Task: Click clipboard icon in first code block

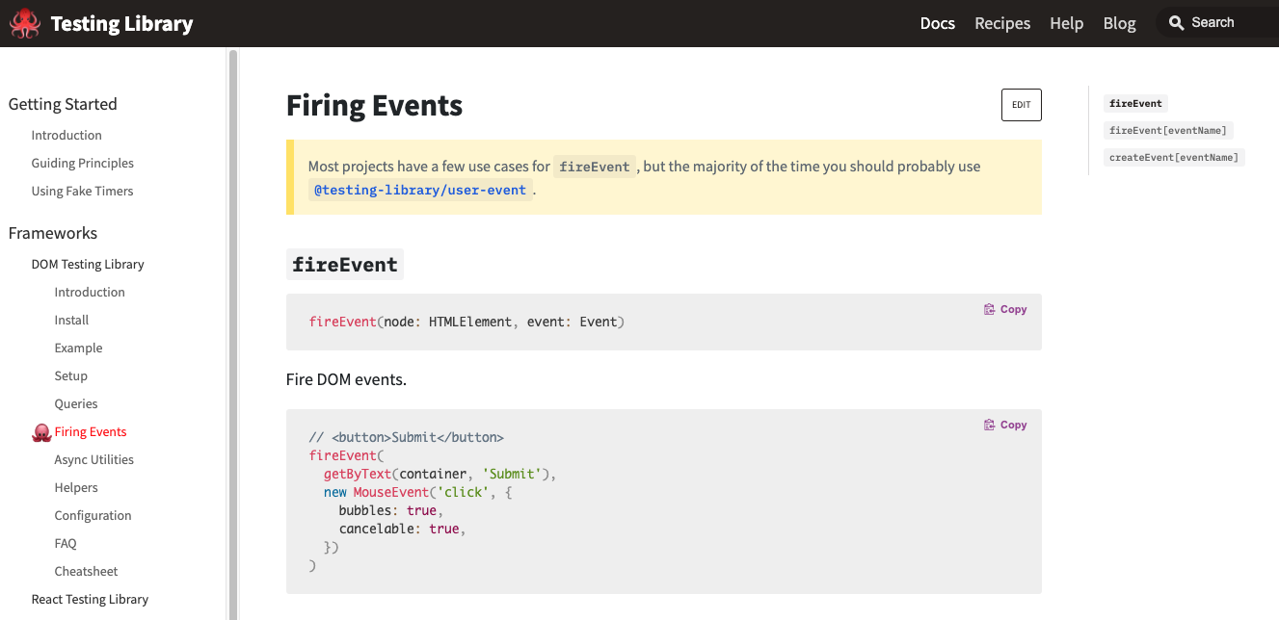Action: click(x=989, y=310)
